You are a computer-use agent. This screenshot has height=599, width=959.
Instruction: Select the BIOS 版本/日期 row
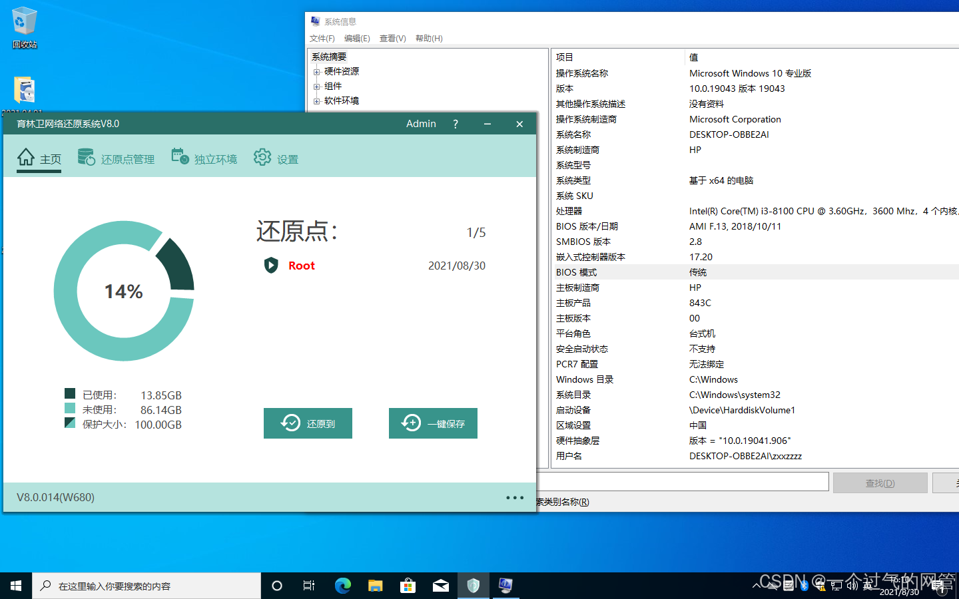coord(756,226)
